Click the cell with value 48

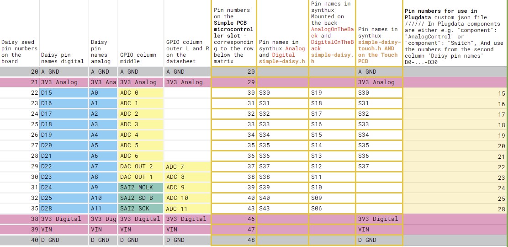(233, 240)
